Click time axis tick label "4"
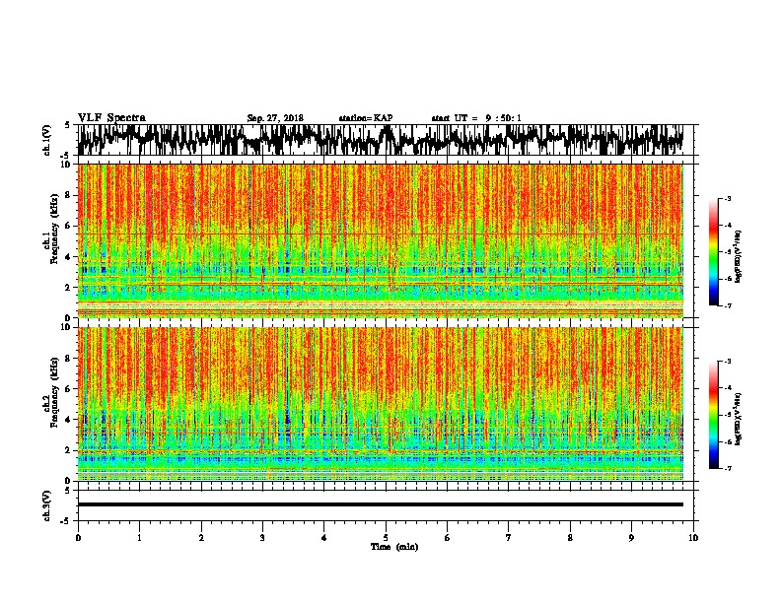 pyautogui.click(x=324, y=538)
